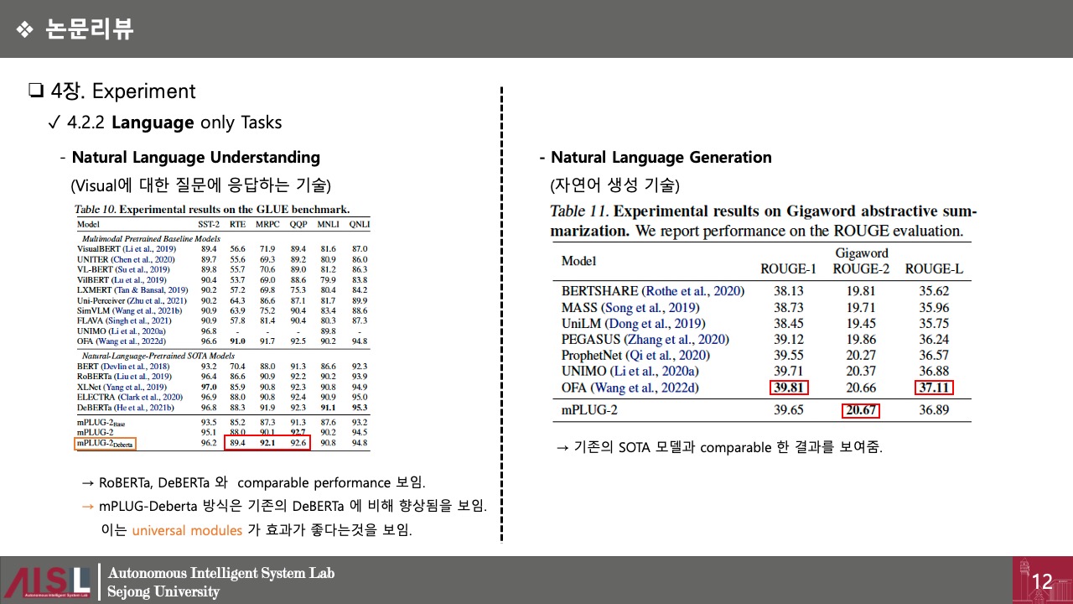Click the boxed 20.67 ROUGE-2 value
1073x604 pixels.
(861, 410)
